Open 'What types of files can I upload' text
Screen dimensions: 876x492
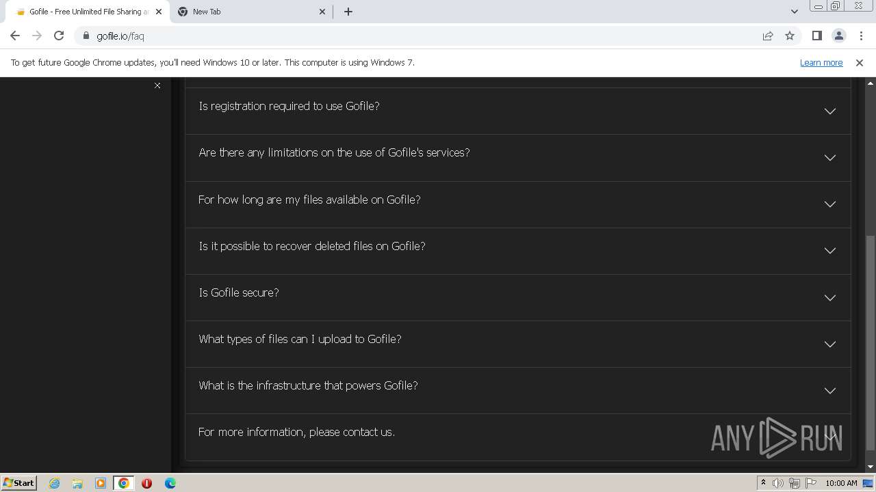300,339
